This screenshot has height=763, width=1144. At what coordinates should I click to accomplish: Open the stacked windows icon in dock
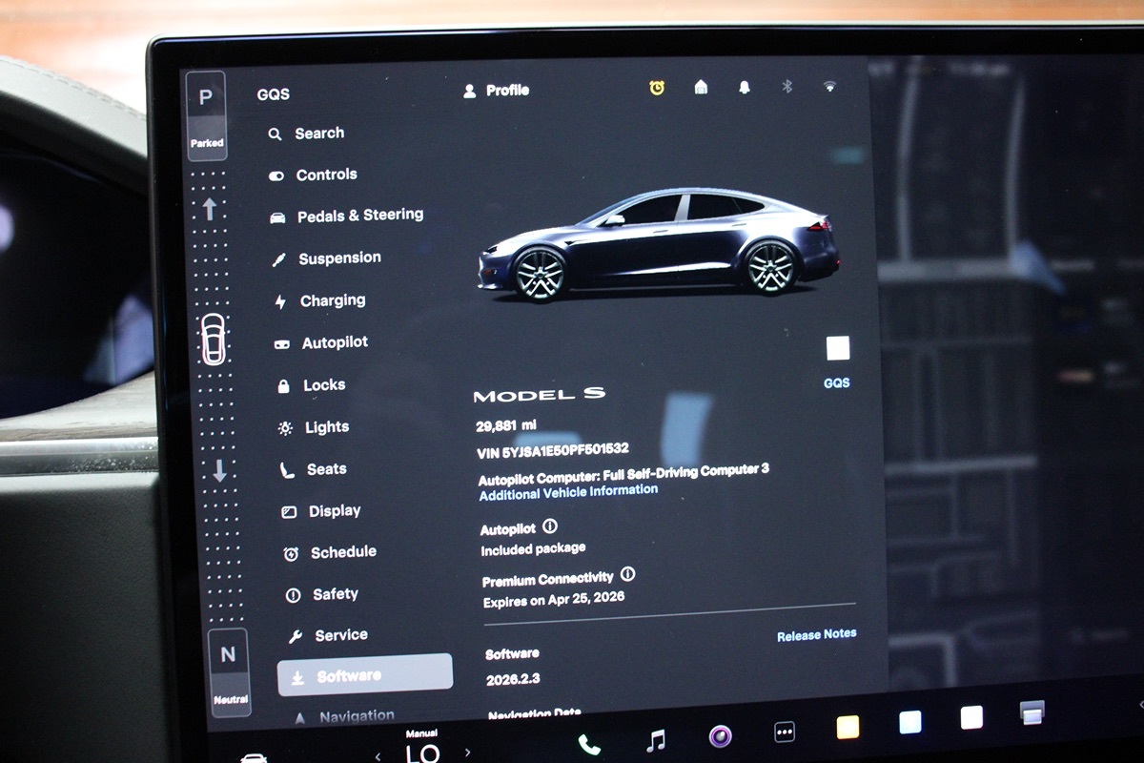1032,711
